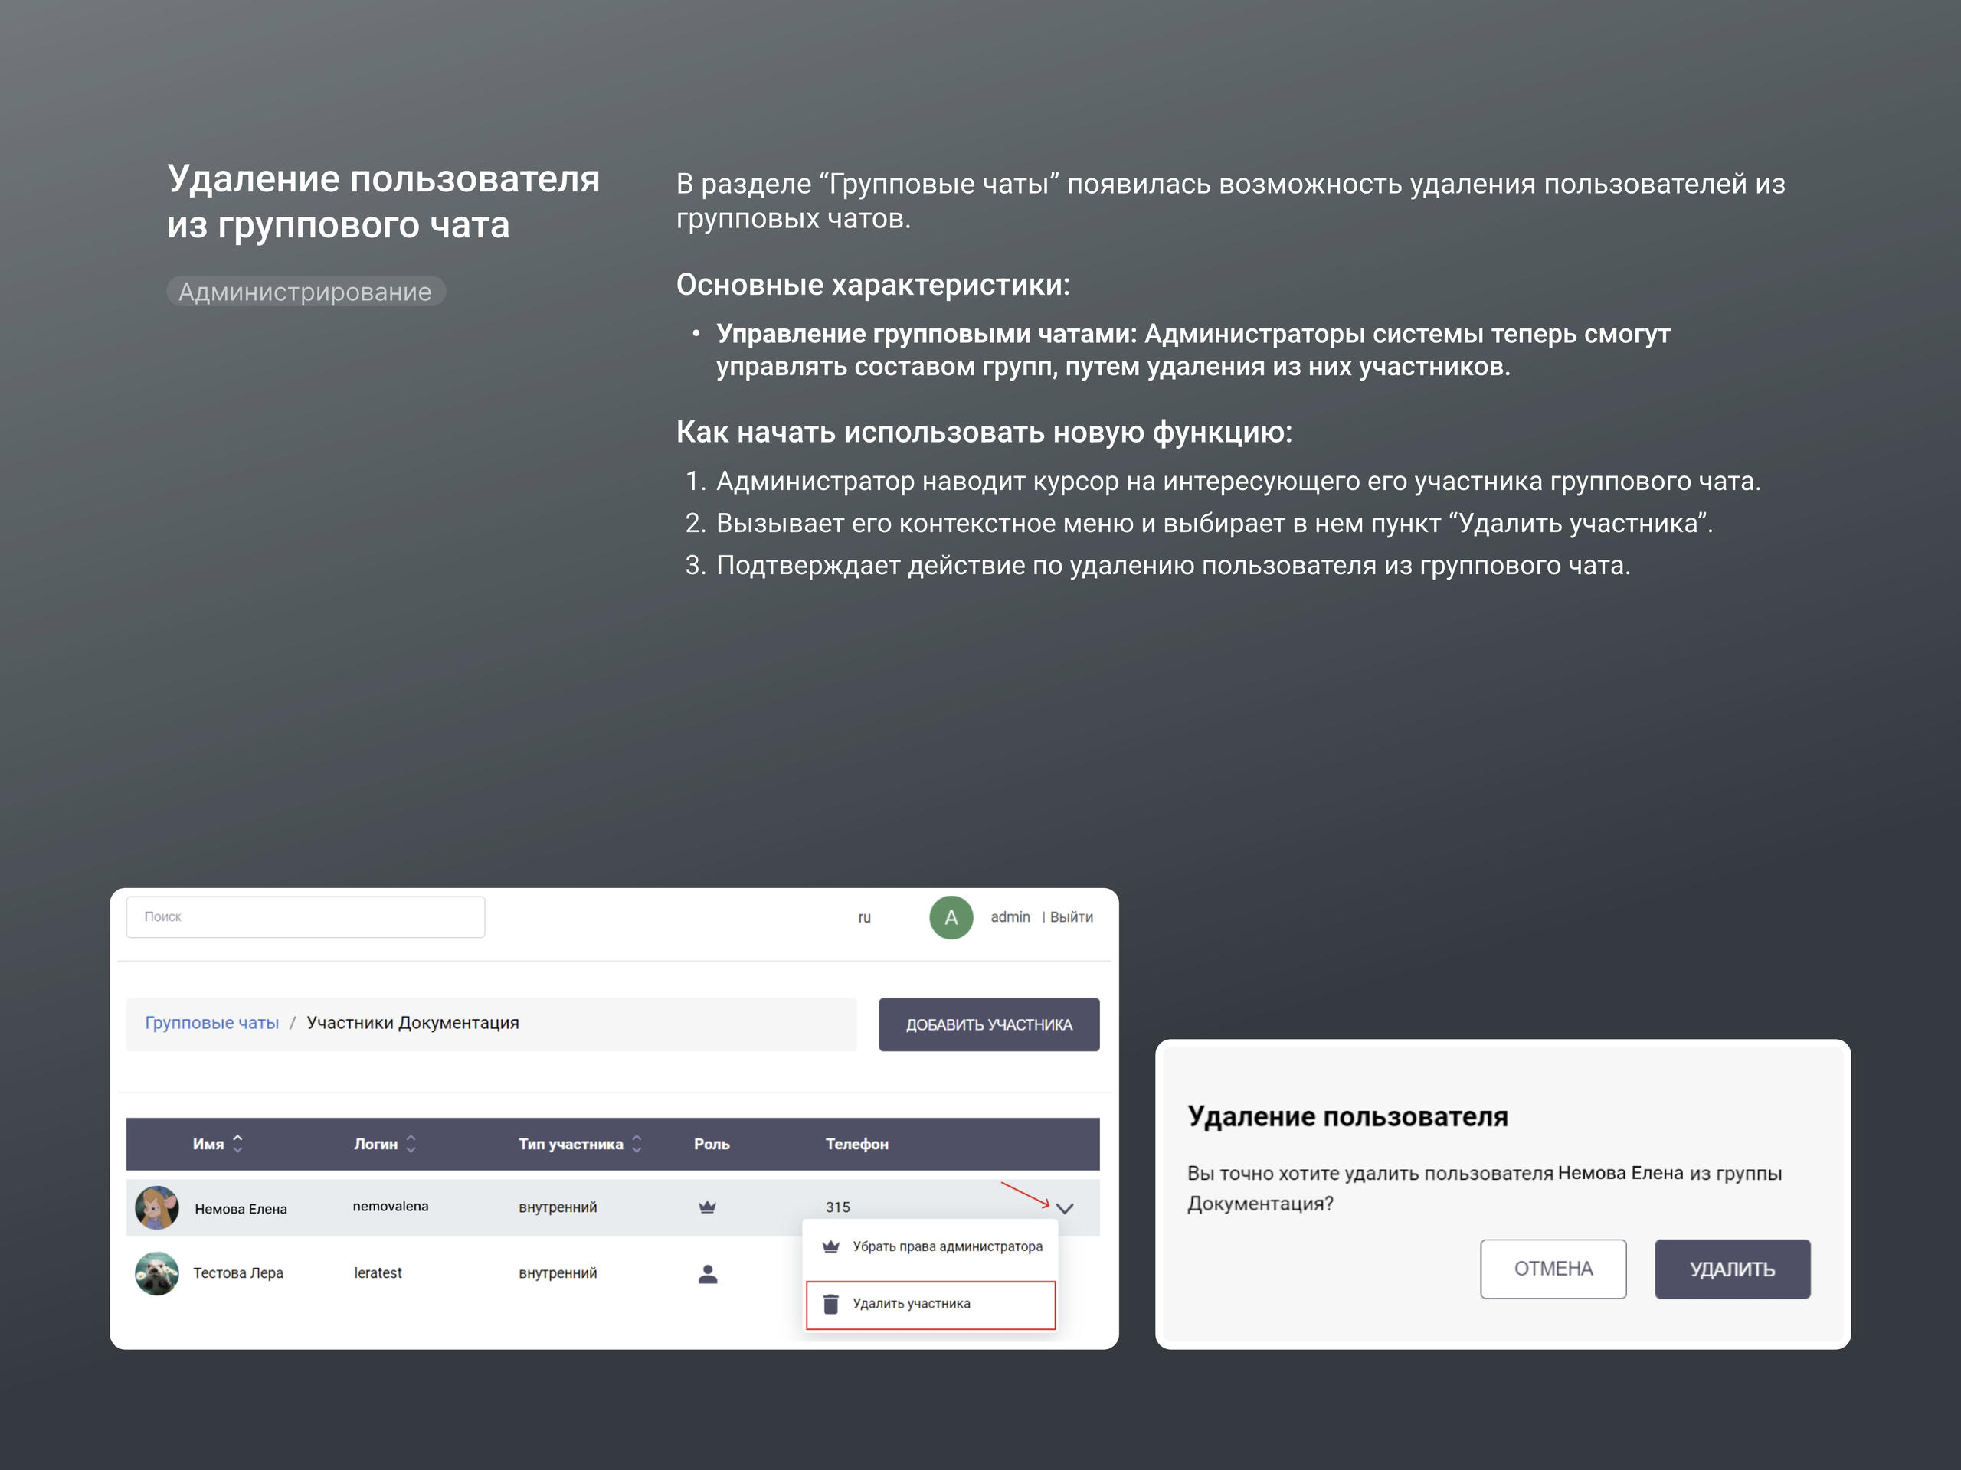Follow the Групповые чаты breadcrumb link
The image size is (1961, 1470).
pos(212,1023)
